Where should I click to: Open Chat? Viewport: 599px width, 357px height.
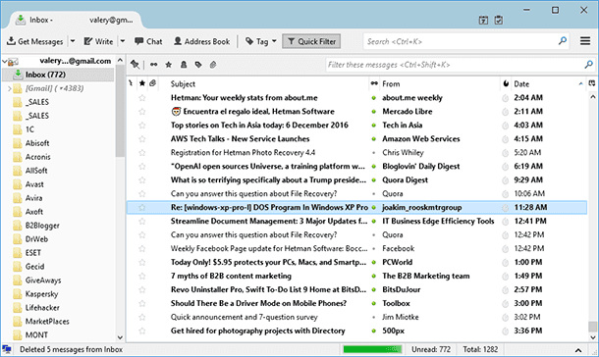click(x=148, y=41)
